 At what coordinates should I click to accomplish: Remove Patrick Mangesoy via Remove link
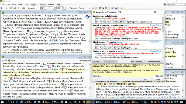tap(126, 26)
